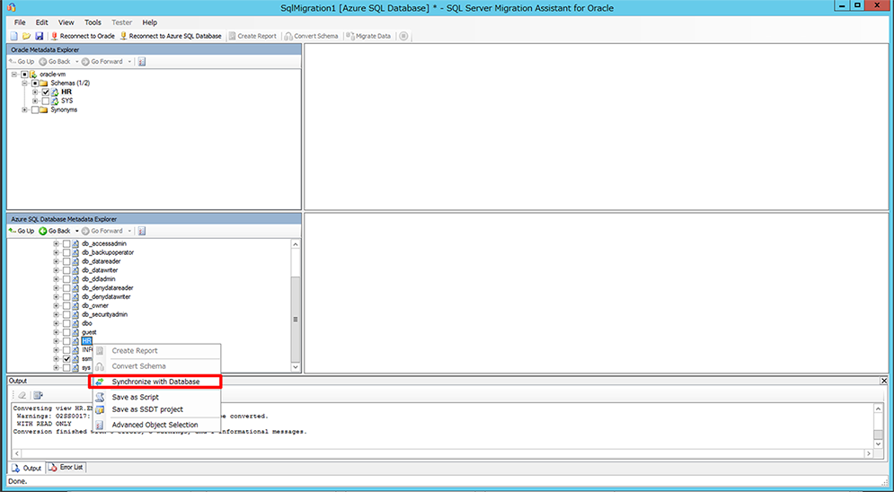Check the dbo schema checkbox
Viewport: 894px width, 492px height.
click(66, 323)
